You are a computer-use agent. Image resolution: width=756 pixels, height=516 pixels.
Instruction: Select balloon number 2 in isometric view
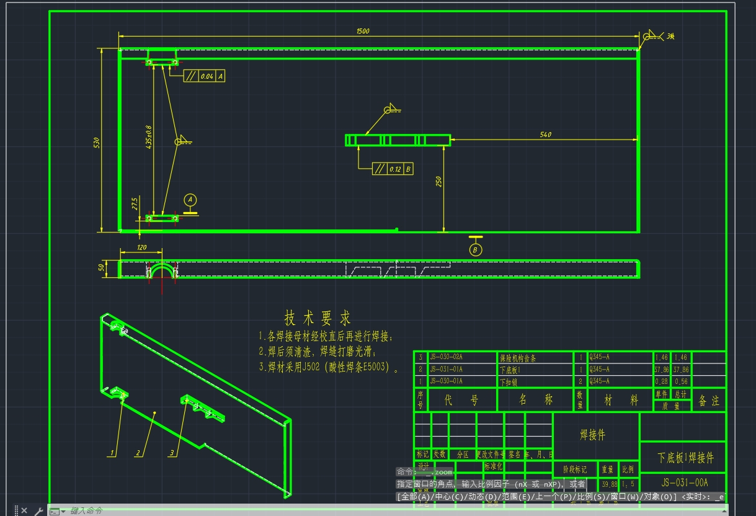(x=138, y=453)
